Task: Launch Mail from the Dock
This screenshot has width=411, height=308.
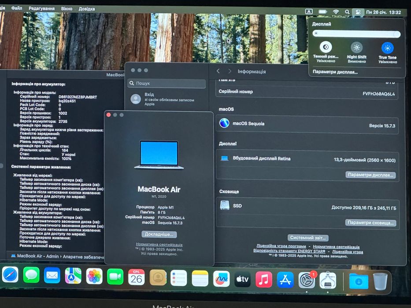Action: click(52, 276)
